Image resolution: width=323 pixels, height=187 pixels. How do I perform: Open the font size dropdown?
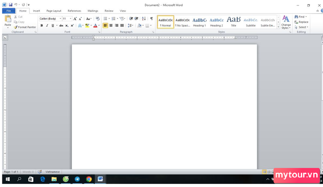(71, 19)
